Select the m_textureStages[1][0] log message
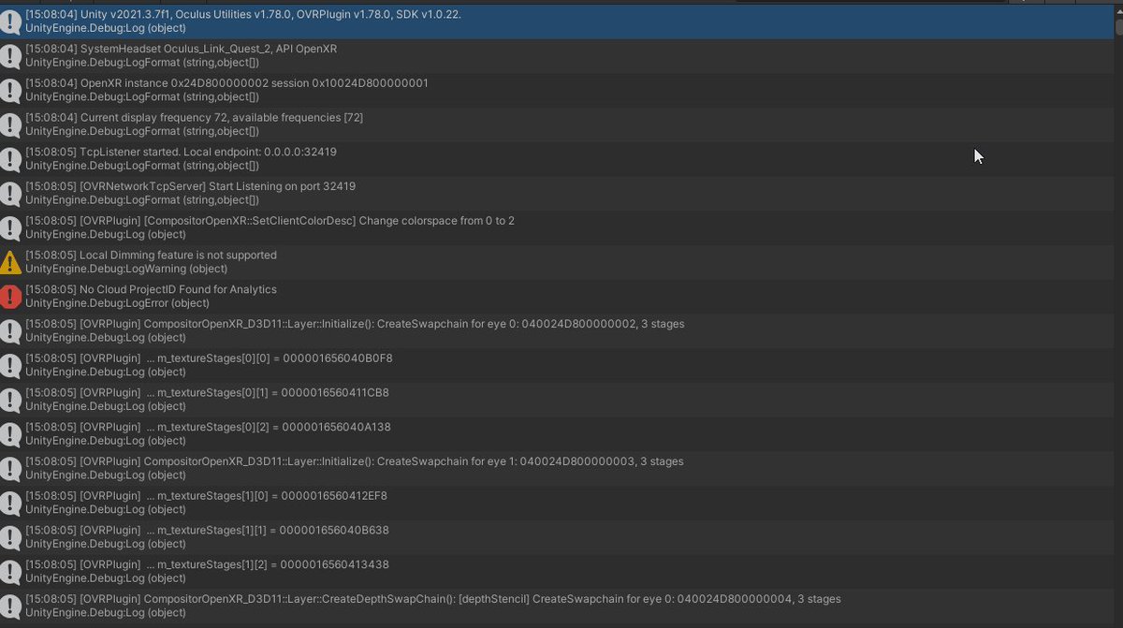The image size is (1123, 628). tap(555, 503)
